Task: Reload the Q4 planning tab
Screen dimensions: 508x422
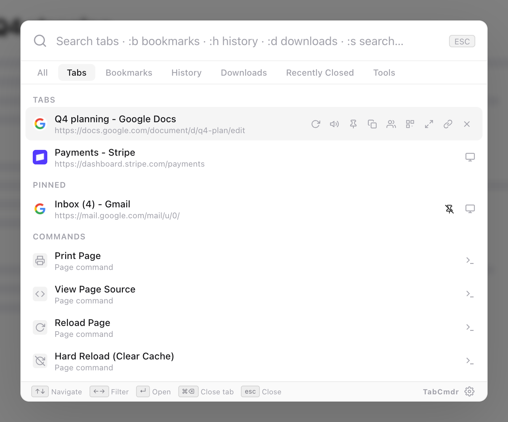Action: pyautogui.click(x=315, y=124)
